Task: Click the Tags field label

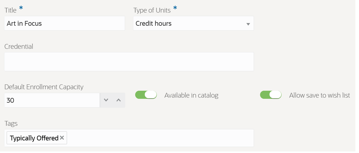Action: tap(11, 123)
